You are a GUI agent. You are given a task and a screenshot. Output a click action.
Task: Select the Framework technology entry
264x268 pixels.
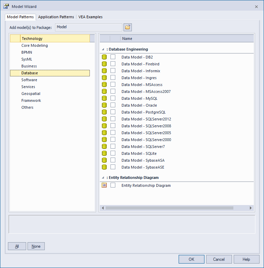point(31,100)
